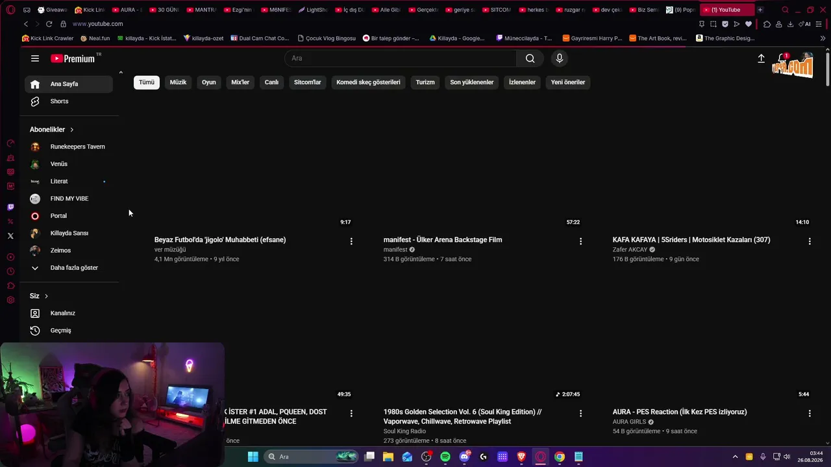The image size is (831, 467).
Task: Switch to the AURA browser tab
Action: coord(127,10)
